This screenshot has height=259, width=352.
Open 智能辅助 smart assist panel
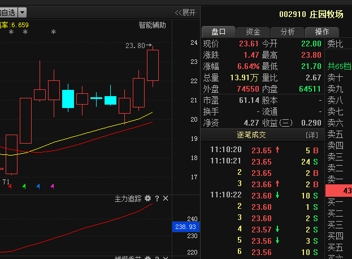152,25
